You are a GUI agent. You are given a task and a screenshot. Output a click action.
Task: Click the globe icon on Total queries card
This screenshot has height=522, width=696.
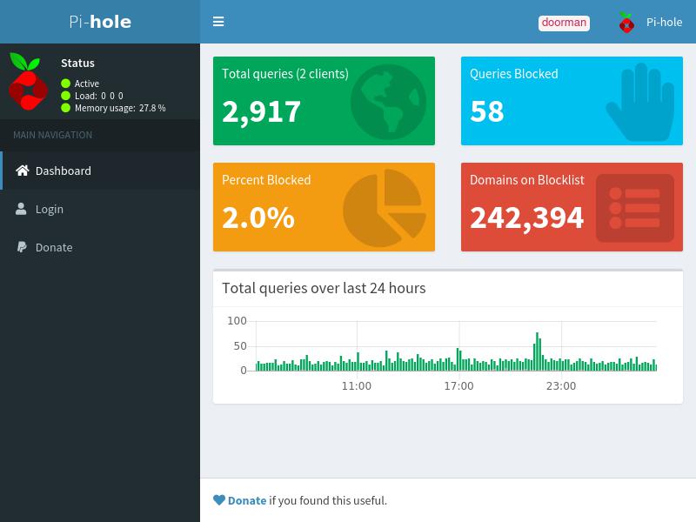pyautogui.click(x=388, y=102)
